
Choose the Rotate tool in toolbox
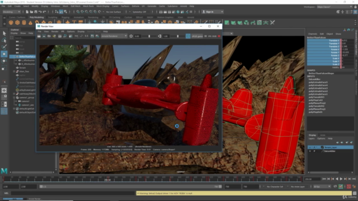pyautogui.click(x=4, y=61)
